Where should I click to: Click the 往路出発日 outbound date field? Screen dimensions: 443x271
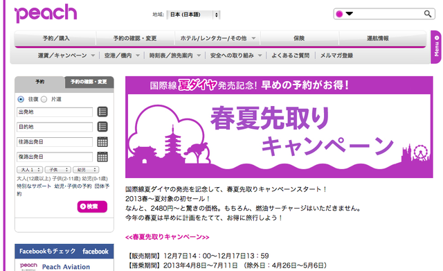tap(55, 142)
